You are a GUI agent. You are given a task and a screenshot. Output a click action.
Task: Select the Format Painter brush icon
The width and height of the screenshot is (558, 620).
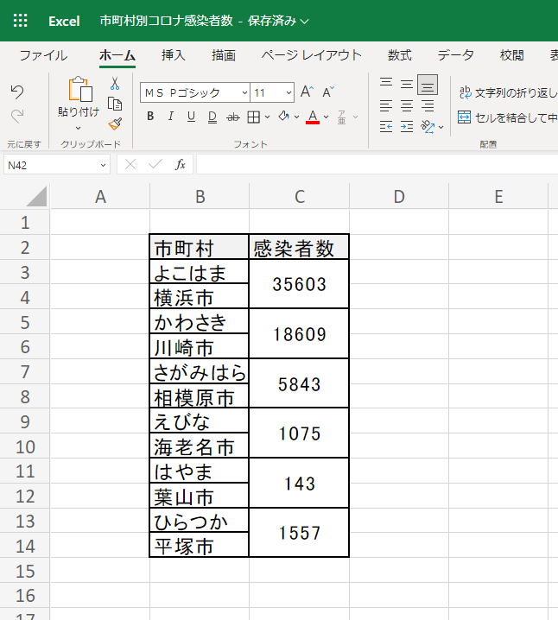tap(114, 123)
